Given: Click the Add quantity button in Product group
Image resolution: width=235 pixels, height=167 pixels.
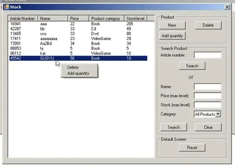Looking at the screenshot, I should [x=172, y=36].
